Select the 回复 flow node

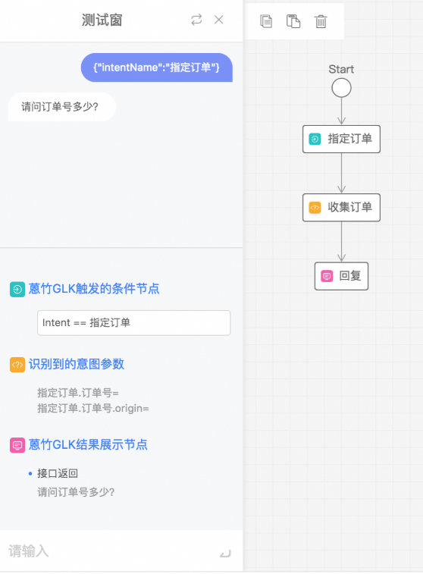(x=341, y=276)
